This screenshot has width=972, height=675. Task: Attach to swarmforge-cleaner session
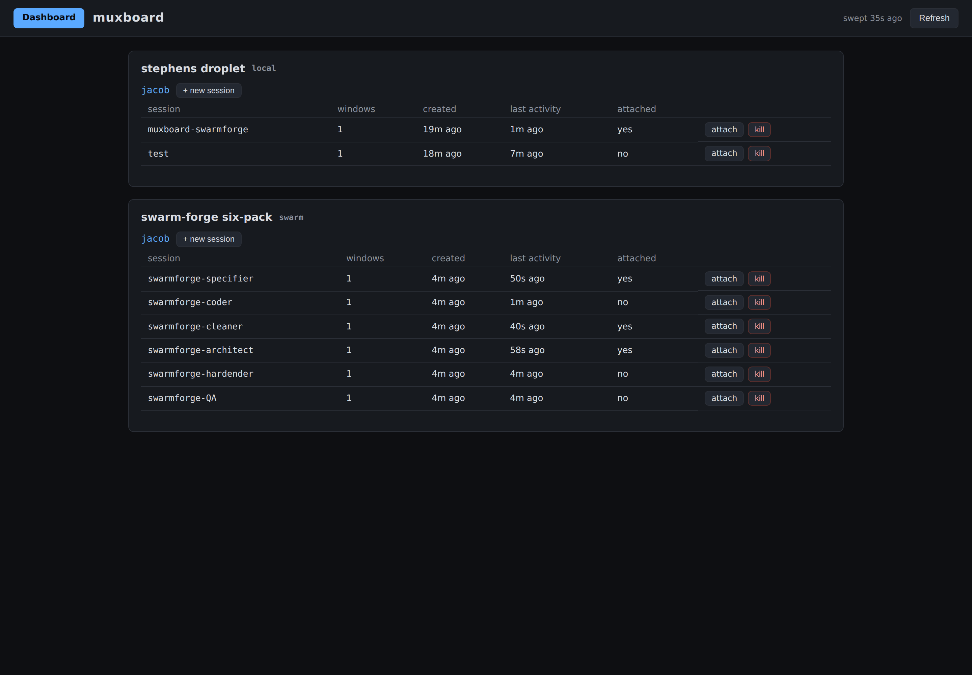pos(724,326)
